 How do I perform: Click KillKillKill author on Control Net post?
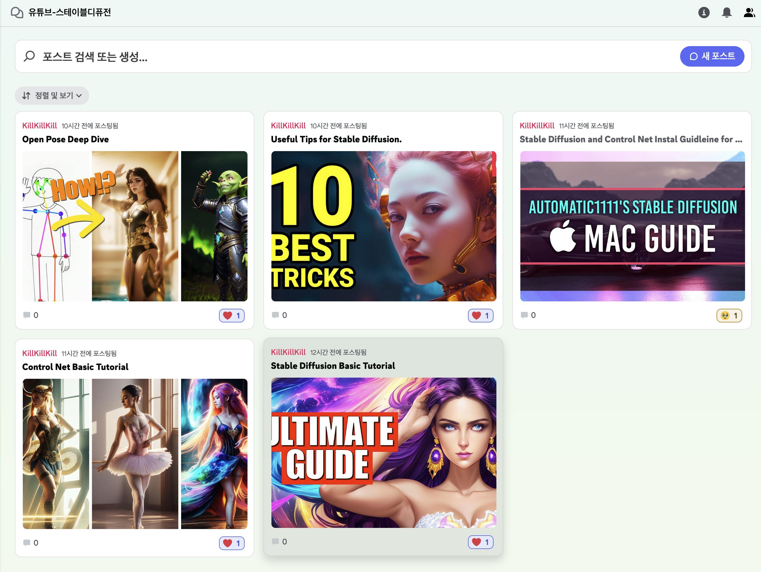click(x=40, y=353)
